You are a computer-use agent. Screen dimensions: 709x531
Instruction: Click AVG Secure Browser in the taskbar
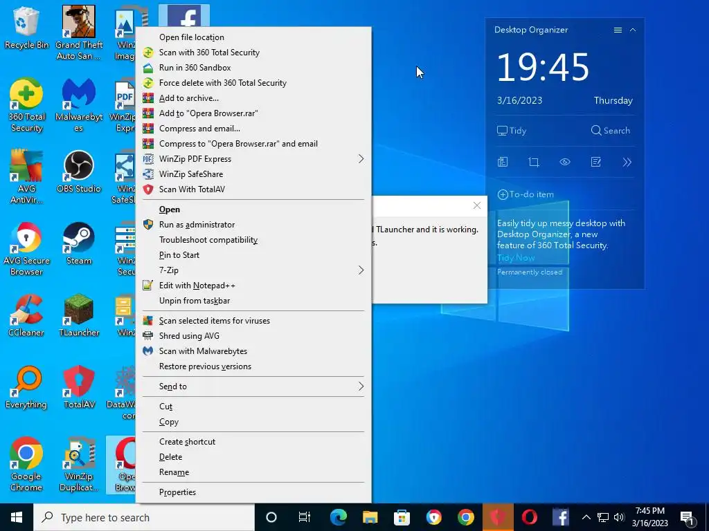point(433,517)
